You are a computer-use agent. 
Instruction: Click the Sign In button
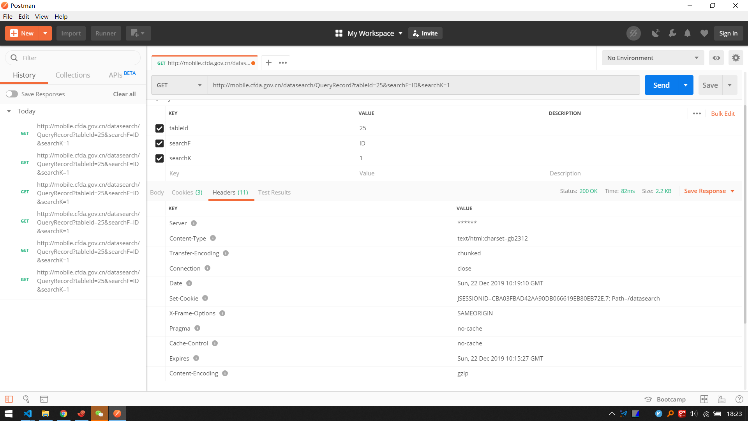[729, 34]
